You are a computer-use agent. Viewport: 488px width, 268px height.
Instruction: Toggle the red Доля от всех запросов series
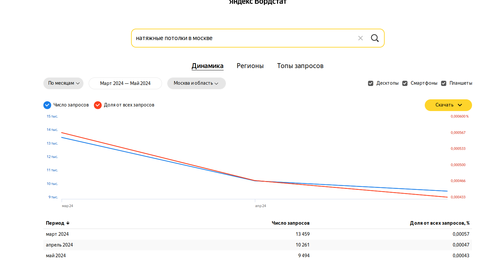coord(98,105)
